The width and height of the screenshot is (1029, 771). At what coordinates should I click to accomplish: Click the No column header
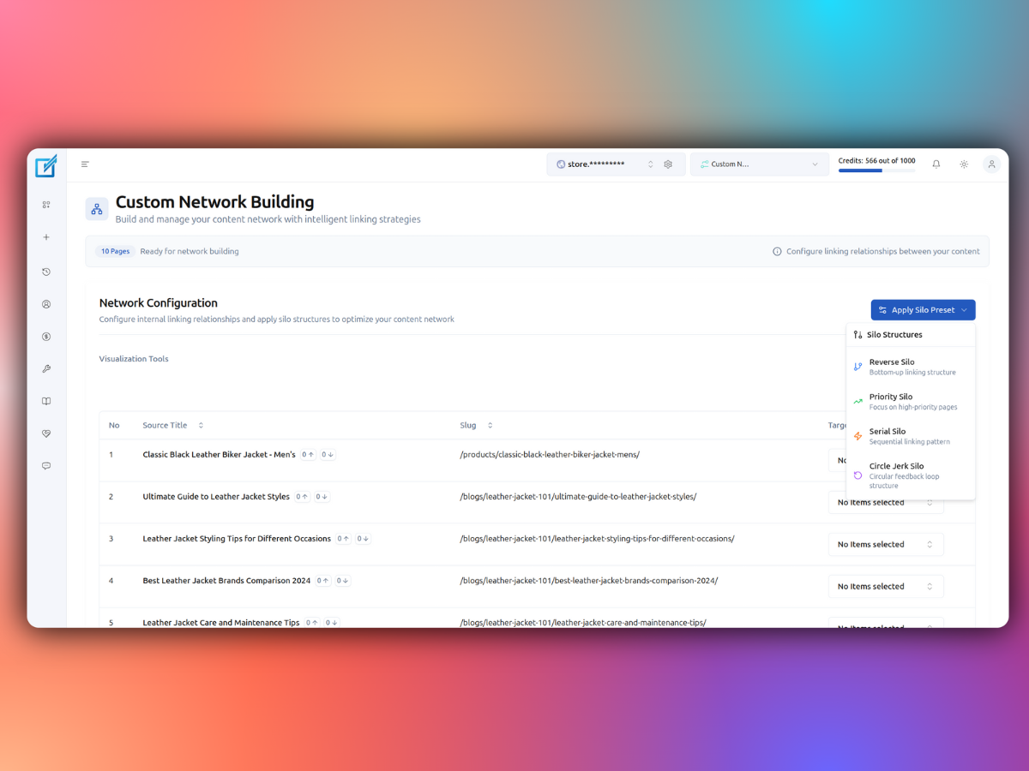(x=114, y=426)
